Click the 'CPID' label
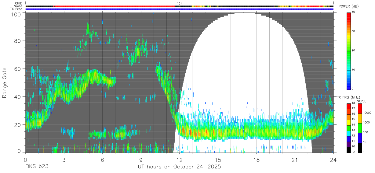Viewport: 375px width, 173px height. tap(19, 3)
